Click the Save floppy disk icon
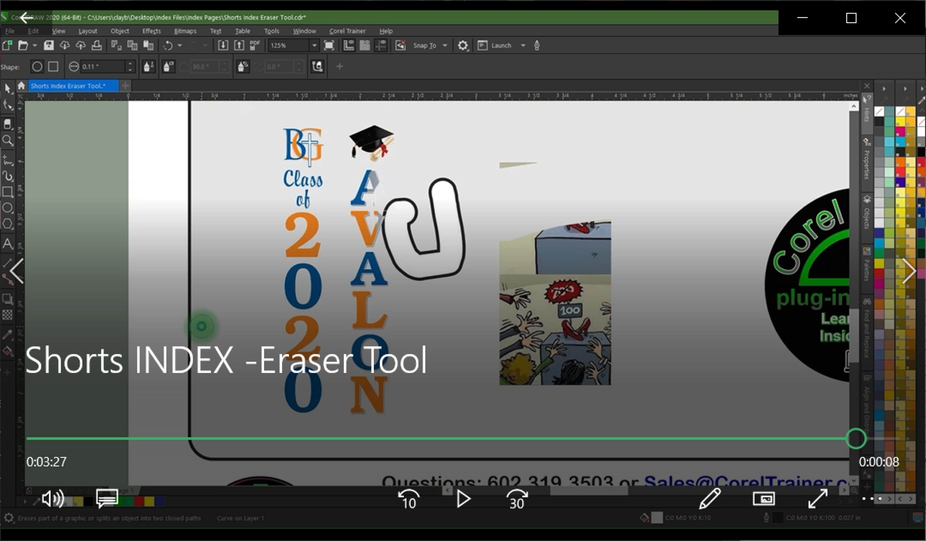926x541 pixels. click(49, 46)
